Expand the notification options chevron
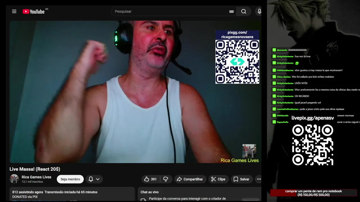The width and height of the screenshot is (360, 202). 98,179
